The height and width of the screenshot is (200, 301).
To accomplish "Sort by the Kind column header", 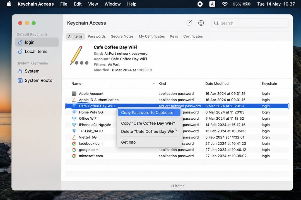I will (x=162, y=84).
